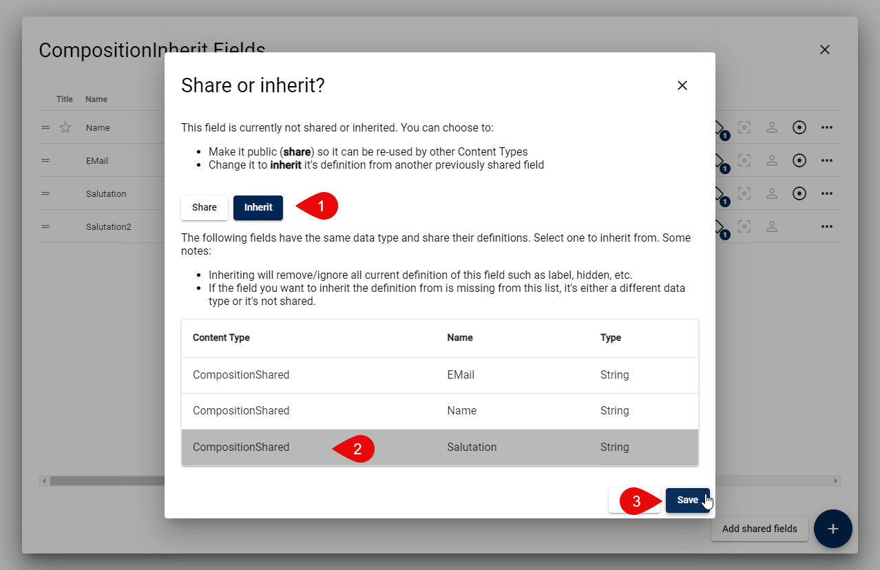Click the Add shared fields button
Viewport: 880px width, 570px height.
(x=759, y=529)
